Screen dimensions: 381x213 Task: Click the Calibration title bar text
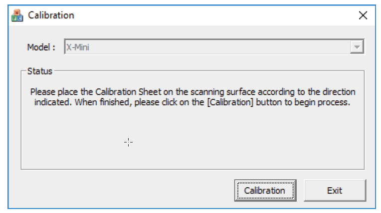[x=51, y=15]
